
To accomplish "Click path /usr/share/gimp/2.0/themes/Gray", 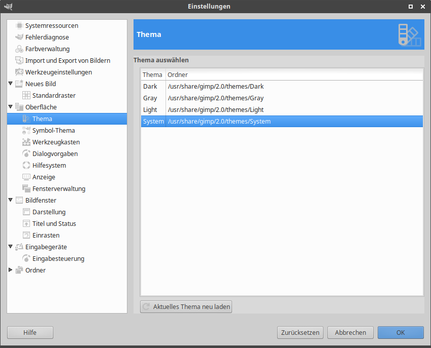I will pos(216,98).
